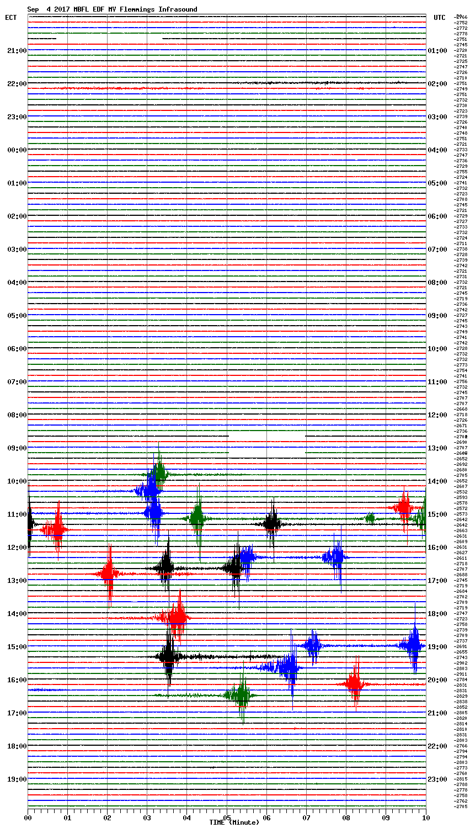This screenshot has height=828, width=470.
Task: Click the 17:00 UTC time label
Action: tap(437, 581)
